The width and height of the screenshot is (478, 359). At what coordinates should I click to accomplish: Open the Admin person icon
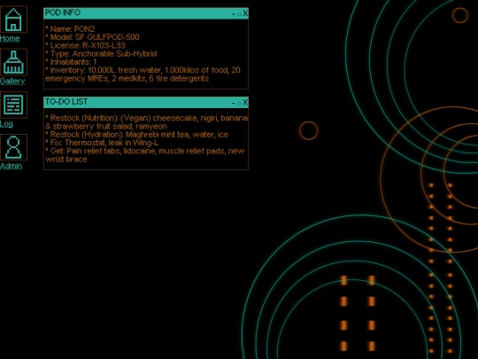pos(13,147)
